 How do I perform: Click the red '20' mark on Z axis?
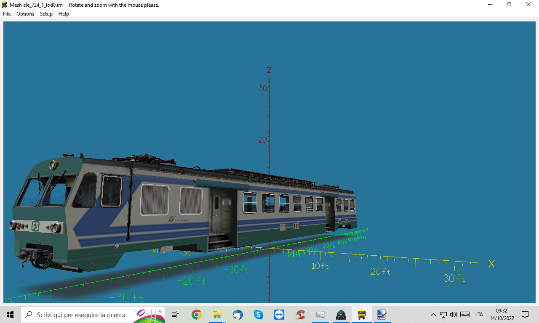tap(263, 140)
